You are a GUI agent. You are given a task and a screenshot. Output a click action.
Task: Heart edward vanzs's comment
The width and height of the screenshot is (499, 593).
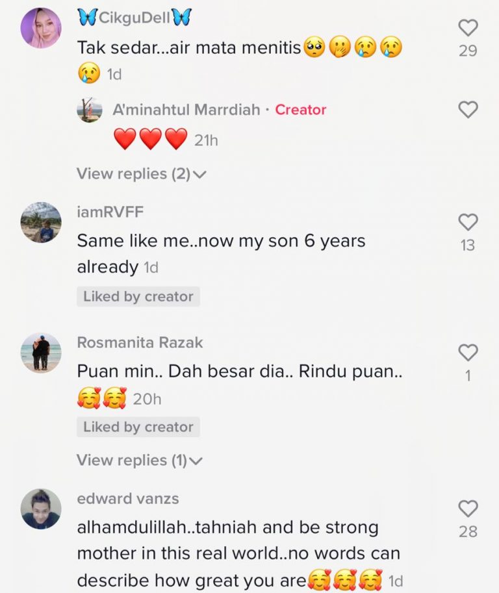click(x=468, y=509)
